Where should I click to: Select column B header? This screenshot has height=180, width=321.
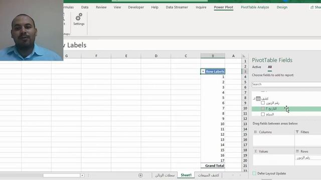(213, 55)
